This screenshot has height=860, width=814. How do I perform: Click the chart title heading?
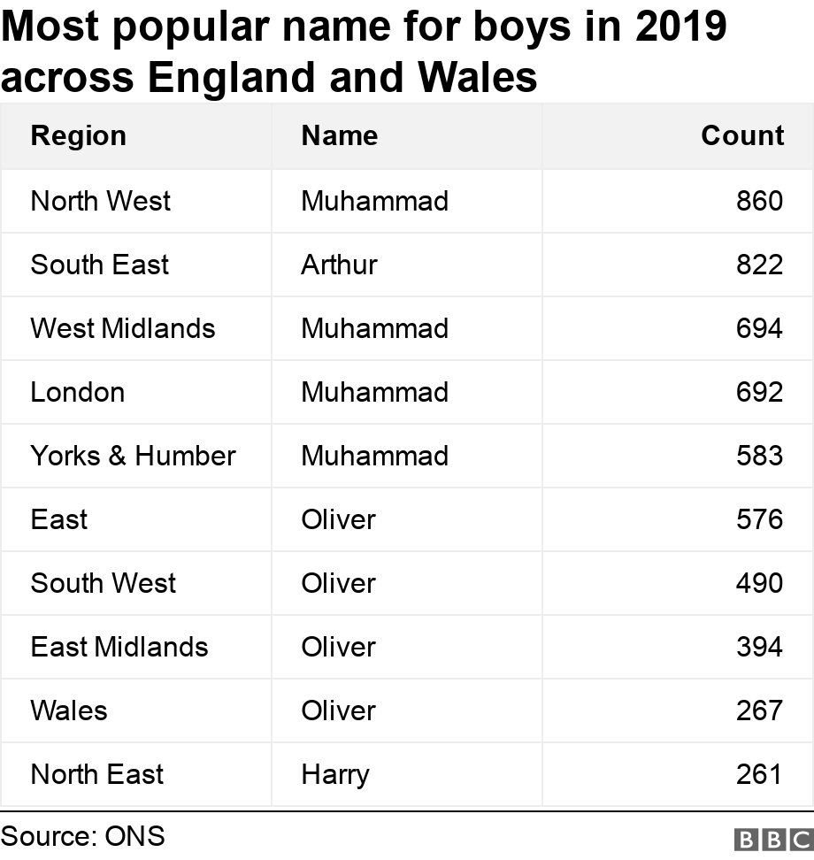tap(363, 51)
